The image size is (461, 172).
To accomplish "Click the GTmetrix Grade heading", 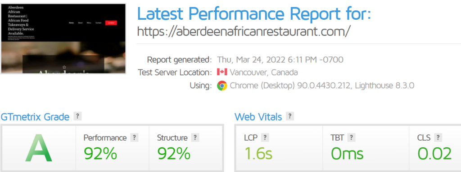I will pyautogui.click(x=35, y=117).
